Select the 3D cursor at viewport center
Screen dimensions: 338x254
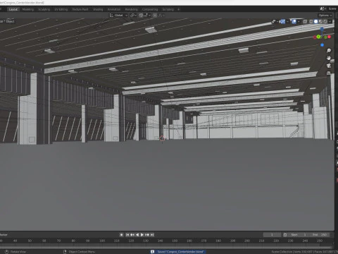coord(162,138)
